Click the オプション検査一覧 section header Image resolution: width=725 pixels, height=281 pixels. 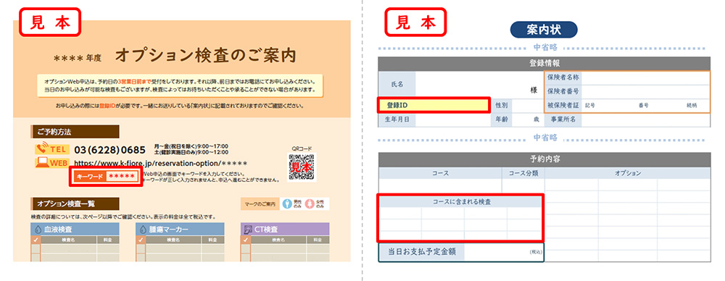(75, 204)
